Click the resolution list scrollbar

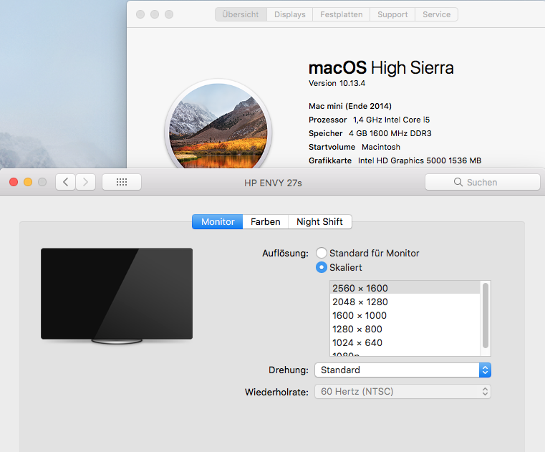point(486,315)
